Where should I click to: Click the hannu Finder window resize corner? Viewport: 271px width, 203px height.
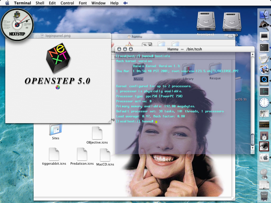point(233,199)
